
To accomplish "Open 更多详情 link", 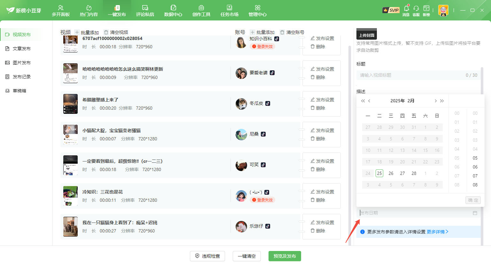I will pyautogui.click(x=437, y=232).
